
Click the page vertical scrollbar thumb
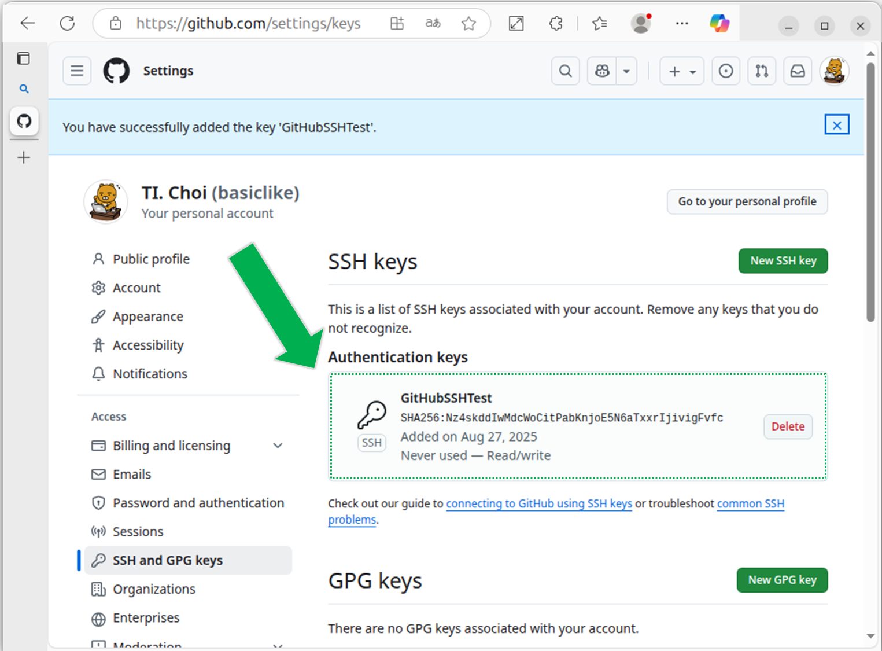(870, 191)
